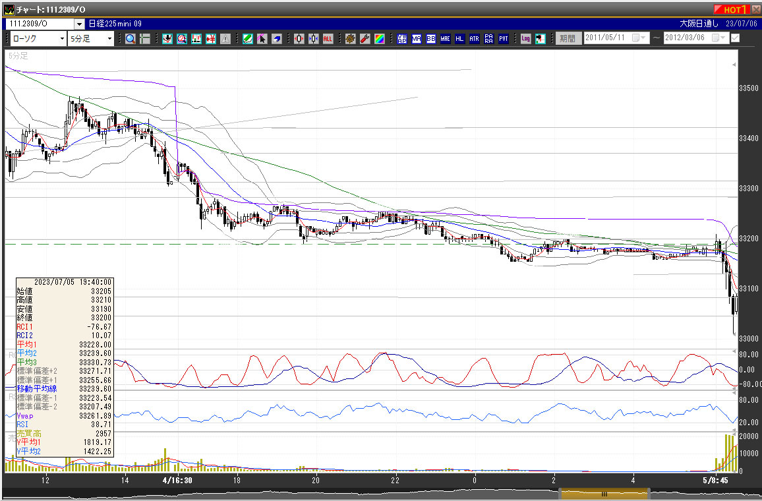762x501 pixels.
Task: Toggle the checkbox beside the end date
Action: coord(735,38)
